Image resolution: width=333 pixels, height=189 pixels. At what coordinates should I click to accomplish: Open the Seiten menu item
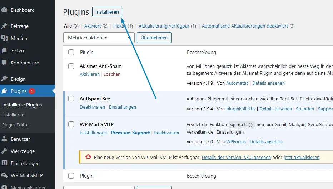click(x=17, y=50)
